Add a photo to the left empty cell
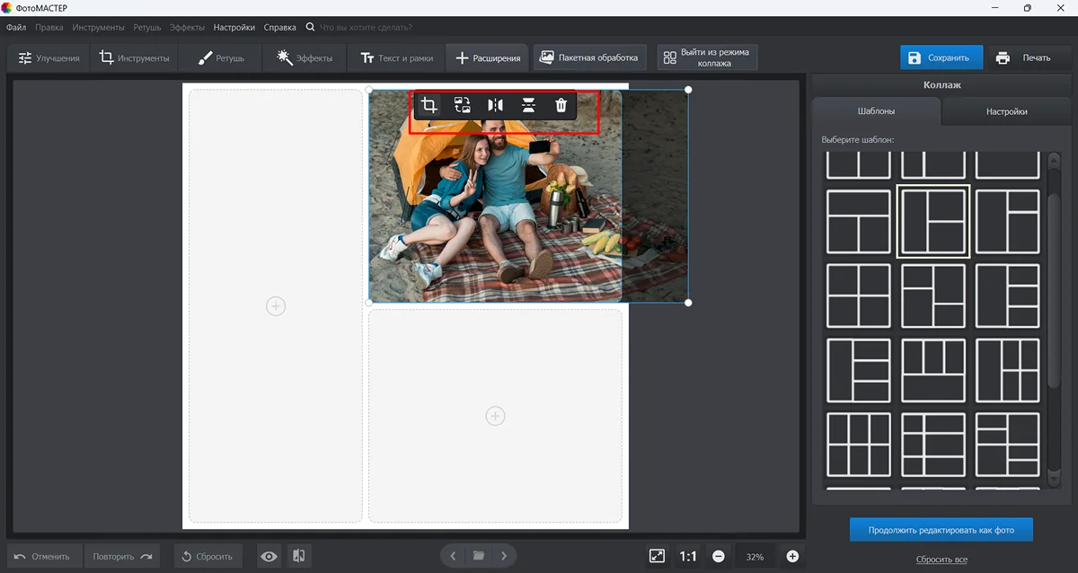Viewport: 1078px width, 573px height. coord(276,306)
